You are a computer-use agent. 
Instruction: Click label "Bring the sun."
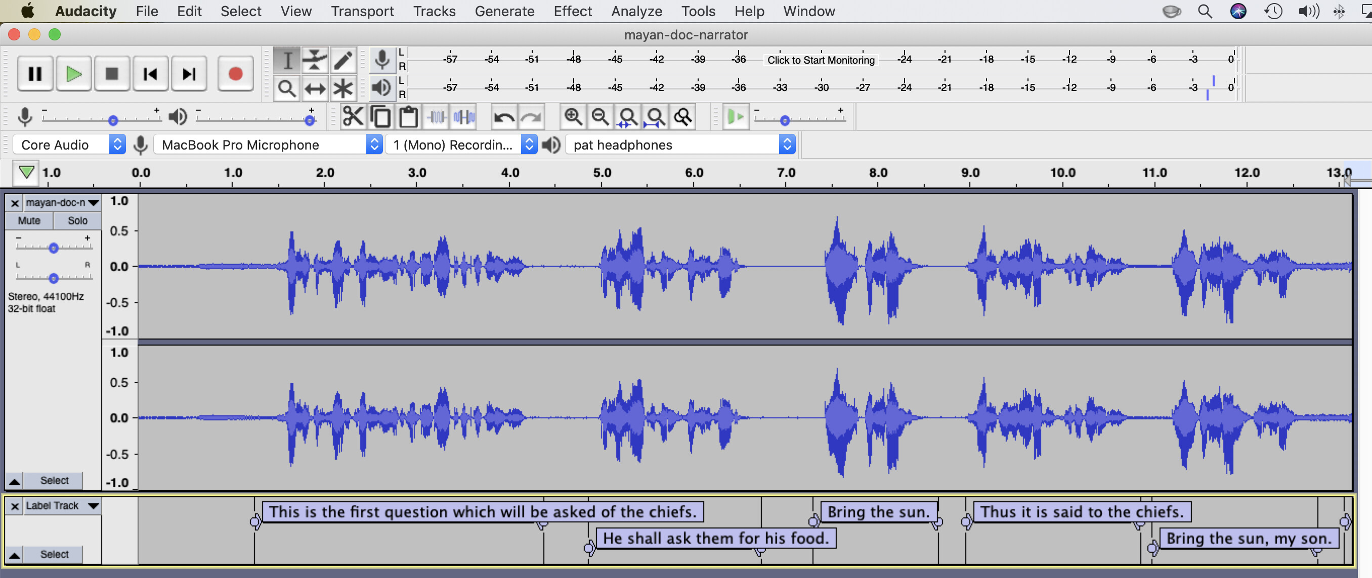[878, 512]
